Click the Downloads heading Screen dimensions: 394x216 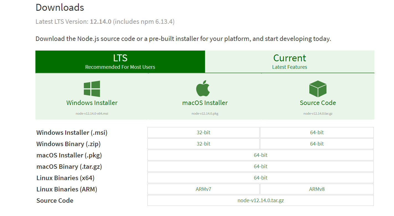pyautogui.click(x=60, y=7)
